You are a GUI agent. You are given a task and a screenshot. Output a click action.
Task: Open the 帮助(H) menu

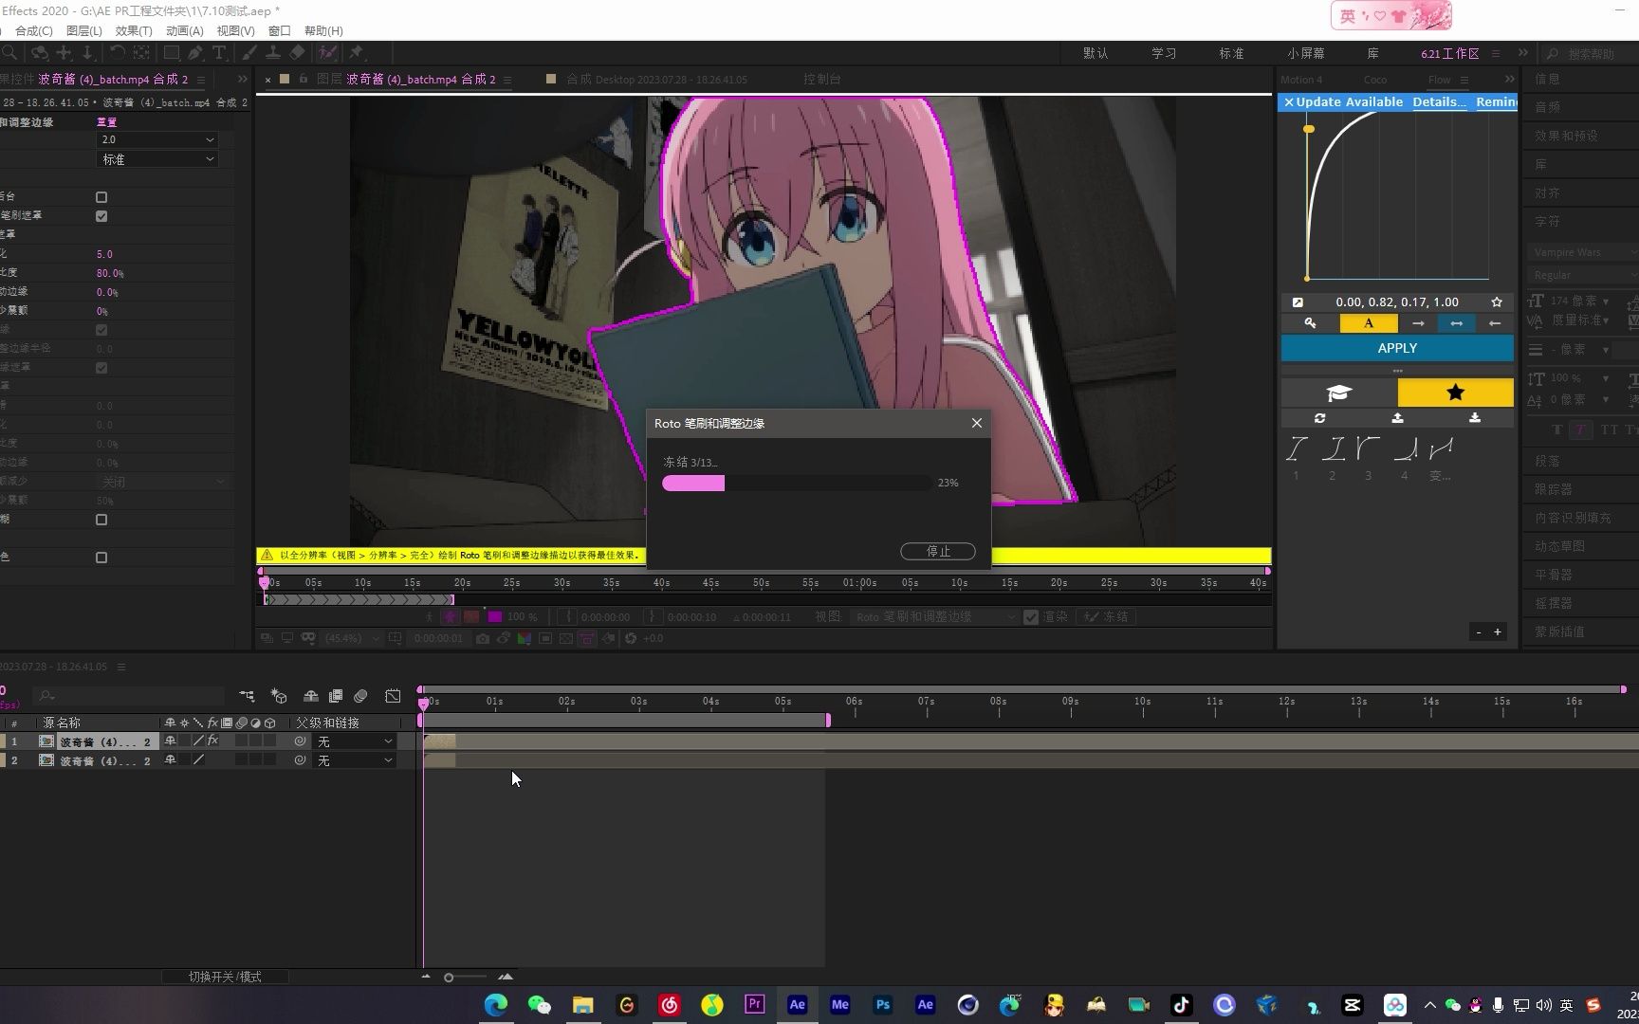(323, 30)
